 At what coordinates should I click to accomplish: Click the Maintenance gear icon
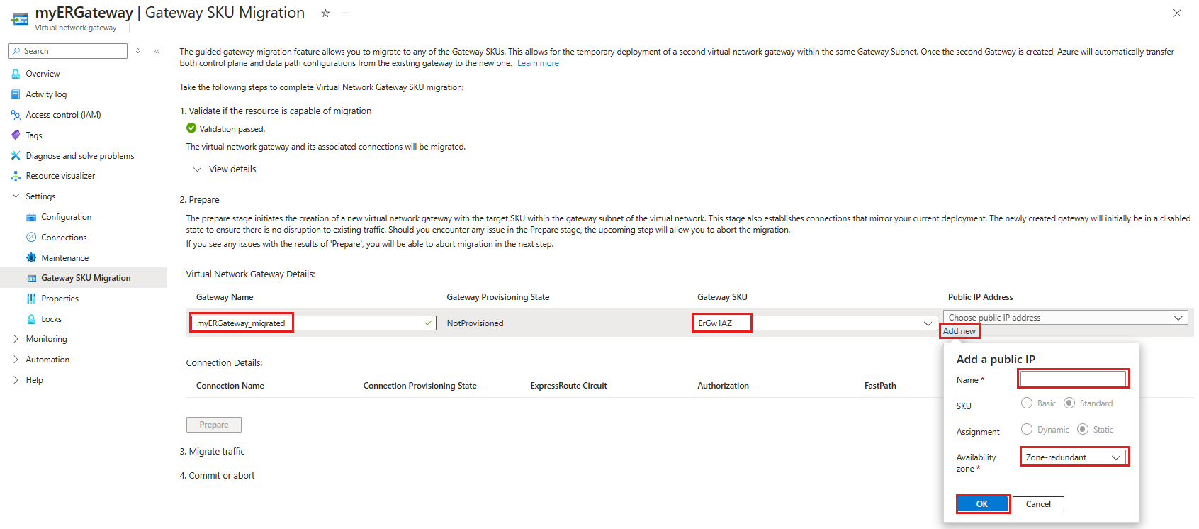[x=31, y=258]
